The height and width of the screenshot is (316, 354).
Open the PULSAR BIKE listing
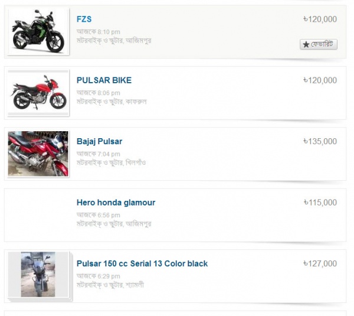[x=104, y=80]
